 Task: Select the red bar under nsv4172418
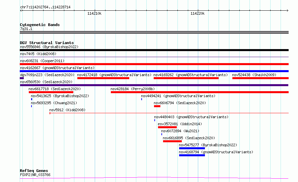[103, 78]
